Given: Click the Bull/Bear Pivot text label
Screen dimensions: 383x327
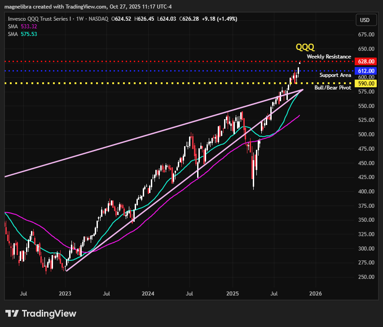Looking at the screenshot, I should click(333, 88).
